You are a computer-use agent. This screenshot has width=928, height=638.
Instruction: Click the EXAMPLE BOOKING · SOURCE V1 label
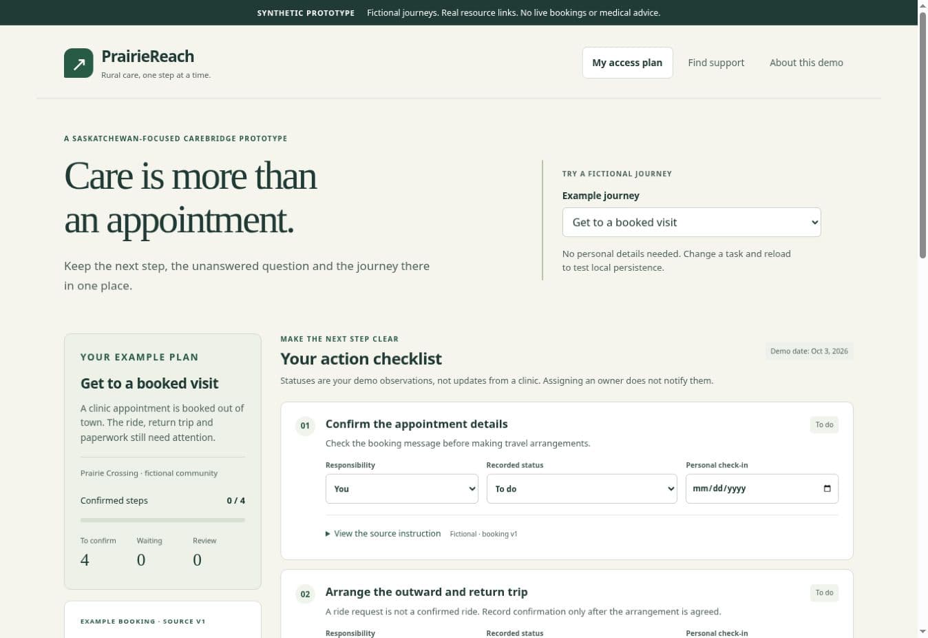[x=143, y=621]
